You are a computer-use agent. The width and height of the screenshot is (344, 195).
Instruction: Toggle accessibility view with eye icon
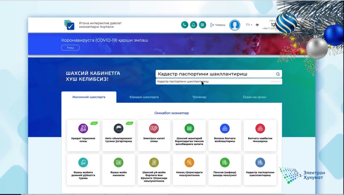257,25
